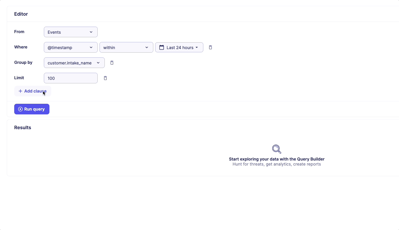Click the Results panel heading
Screen dimensions: 399x230
point(22,127)
